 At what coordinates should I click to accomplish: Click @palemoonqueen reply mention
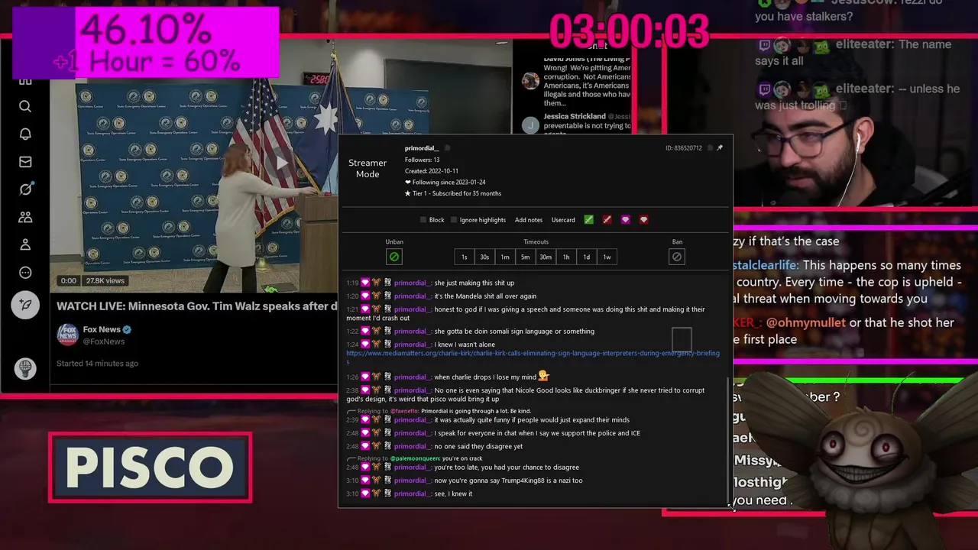pos(415,458)
